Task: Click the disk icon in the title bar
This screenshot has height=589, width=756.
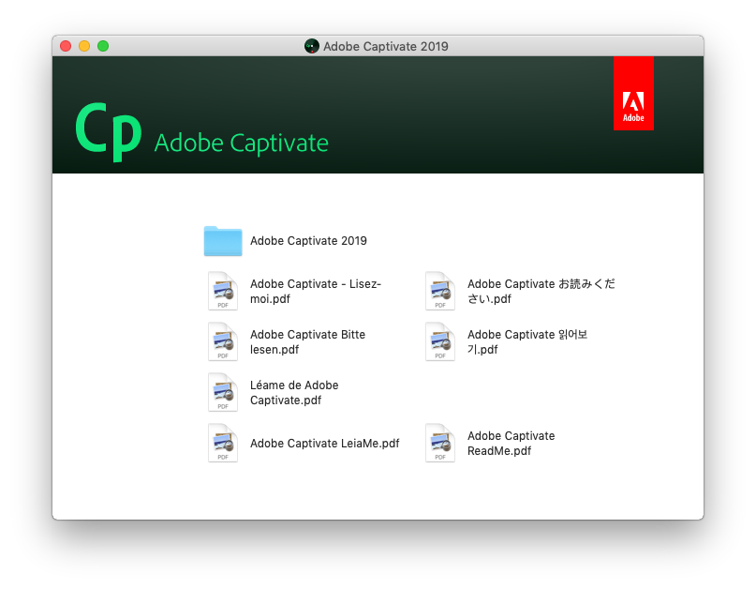Action: click(x=312, y=46)
